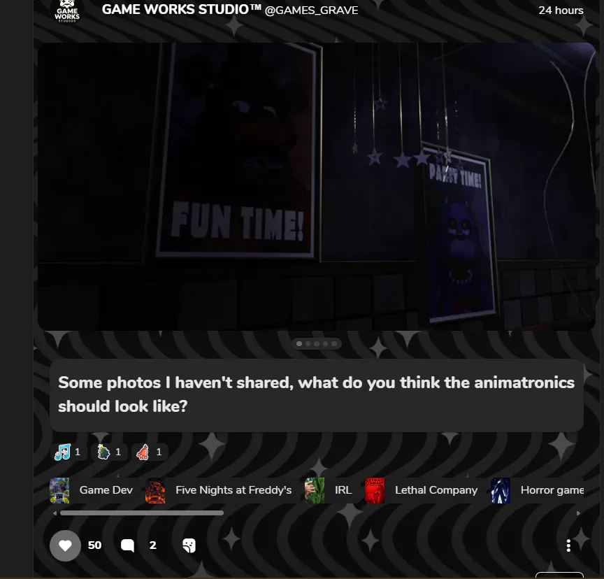View the 50 likes count

94,545
